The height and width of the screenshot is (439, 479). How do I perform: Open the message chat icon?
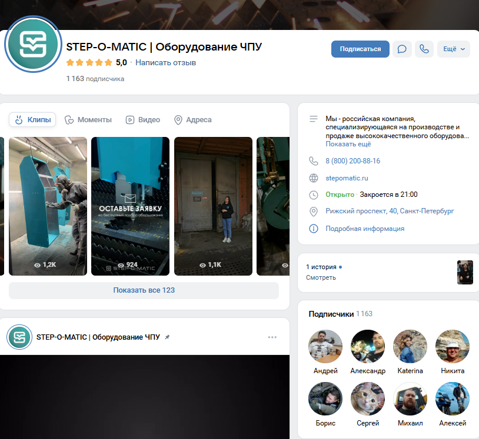[x=402, y=49]
